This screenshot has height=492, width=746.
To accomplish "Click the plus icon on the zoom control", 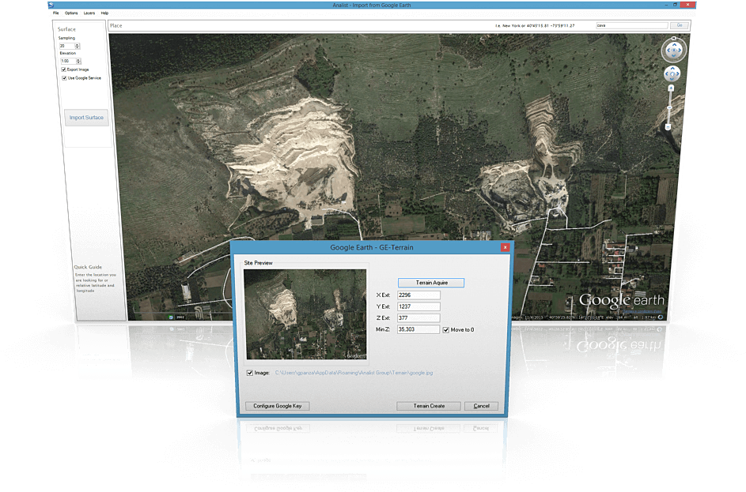I will point(671,88).
